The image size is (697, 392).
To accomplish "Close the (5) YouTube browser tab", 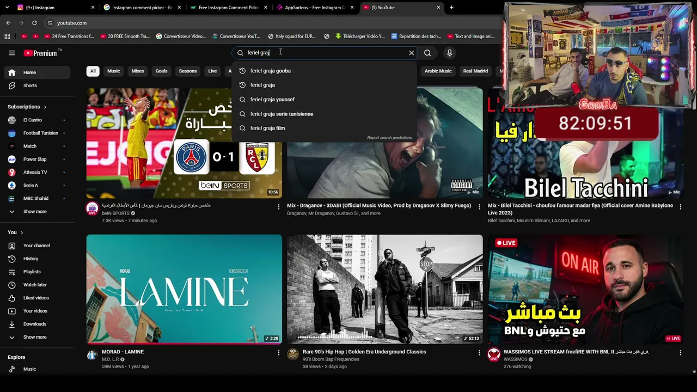I will click(x=439, y=8).
